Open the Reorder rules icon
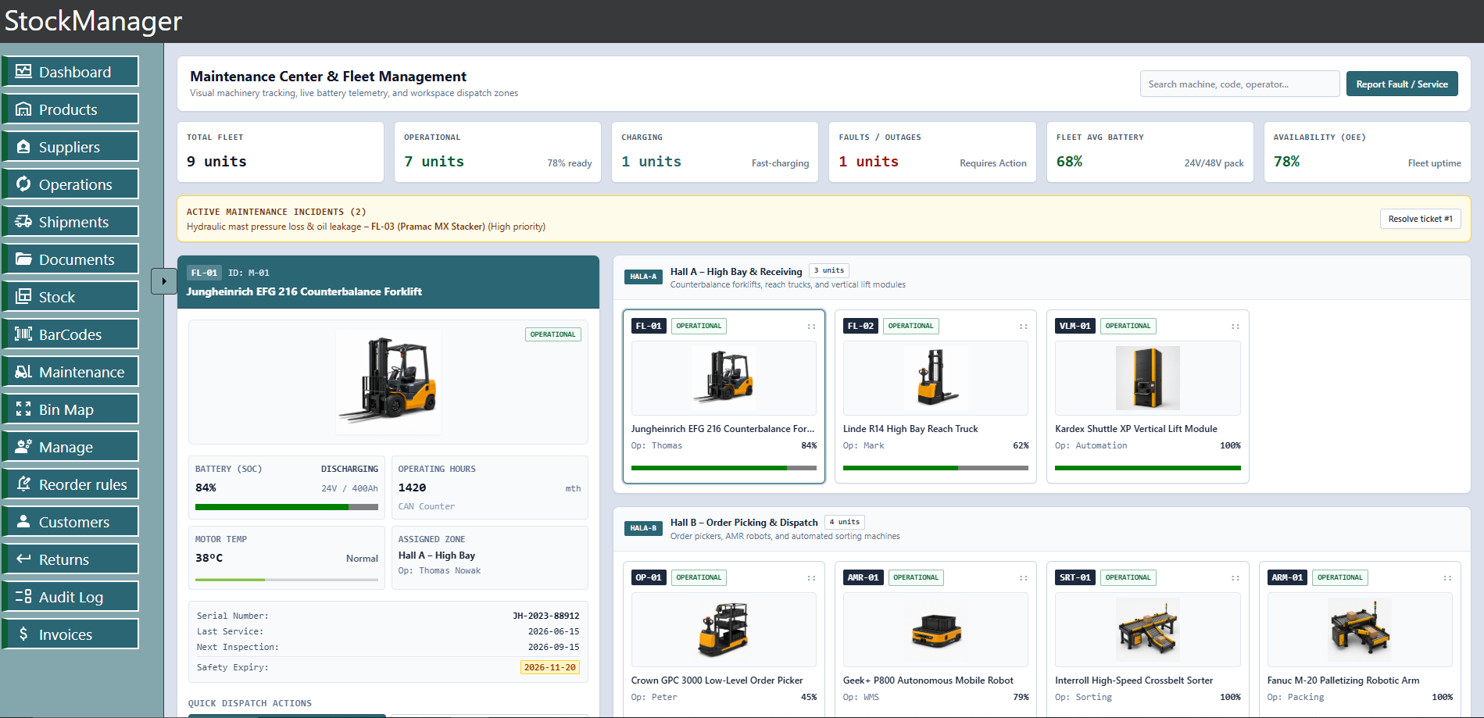Image resolution: width=1484 pixels, height=718 pixels. point(23,484)
